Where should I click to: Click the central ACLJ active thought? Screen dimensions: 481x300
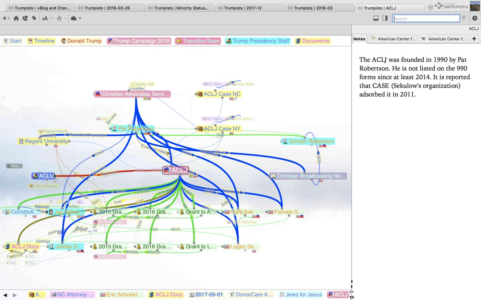tap(176, 171)
